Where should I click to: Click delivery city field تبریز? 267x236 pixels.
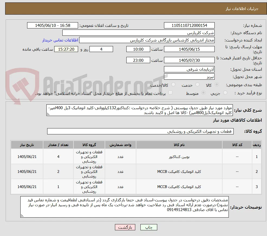(x=189, y=77)
